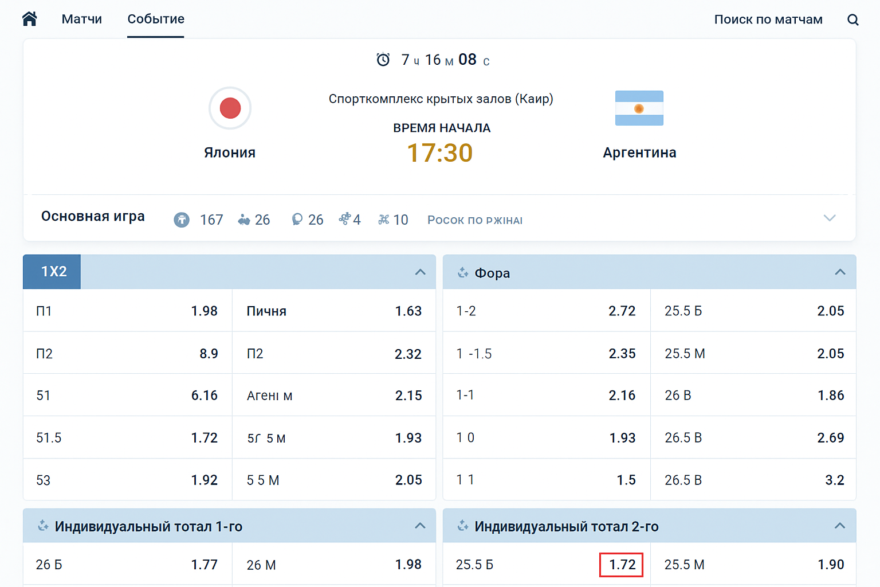
Task: Click the round icon next to 167
Action: point(182,220)
